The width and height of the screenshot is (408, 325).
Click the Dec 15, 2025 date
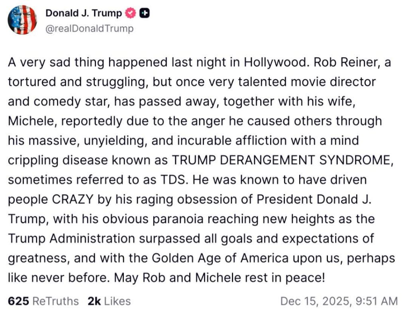pyautogui.click(x=314, y=301)
